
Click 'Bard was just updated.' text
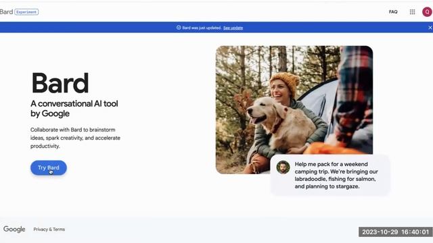[x=202, y=28]
